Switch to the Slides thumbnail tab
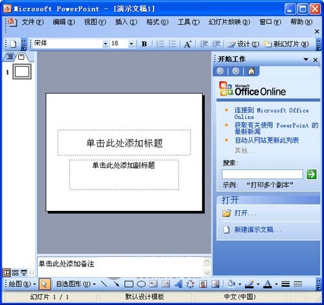 point(21,57)
